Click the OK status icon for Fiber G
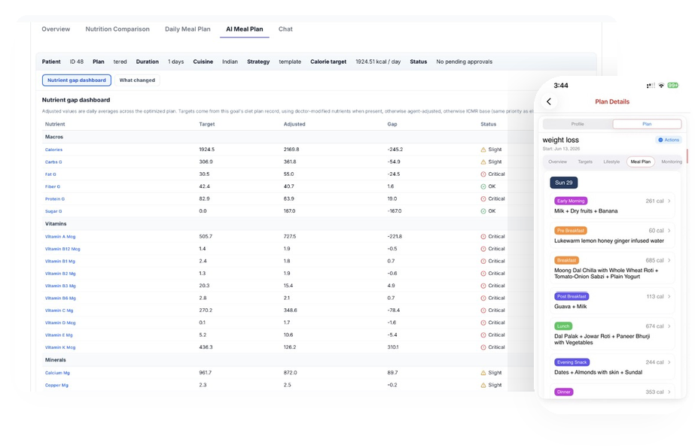 (483, 187)
